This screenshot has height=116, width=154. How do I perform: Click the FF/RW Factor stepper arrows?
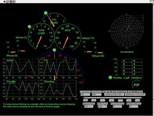[99, 106]
